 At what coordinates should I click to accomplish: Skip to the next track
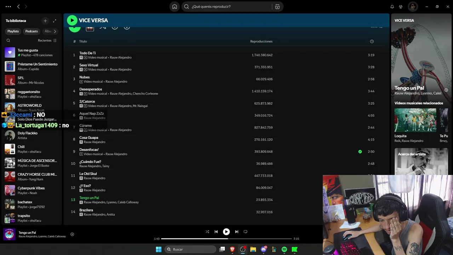coord(236,232)
